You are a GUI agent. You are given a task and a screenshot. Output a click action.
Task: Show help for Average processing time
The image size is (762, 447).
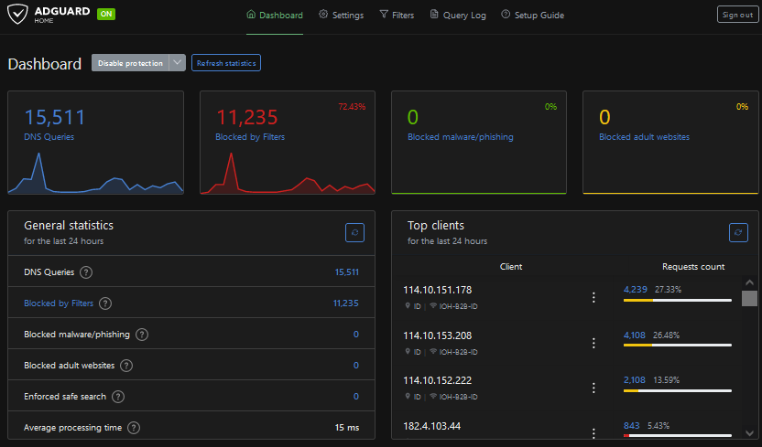click(134, 428)
